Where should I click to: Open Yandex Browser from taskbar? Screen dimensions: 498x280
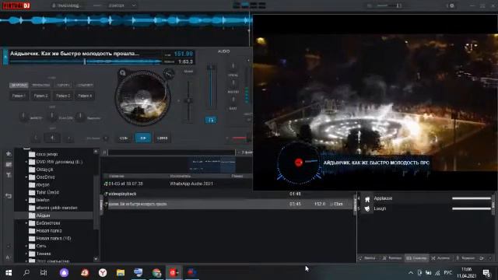pyautogui.click(x=102, y=273)
